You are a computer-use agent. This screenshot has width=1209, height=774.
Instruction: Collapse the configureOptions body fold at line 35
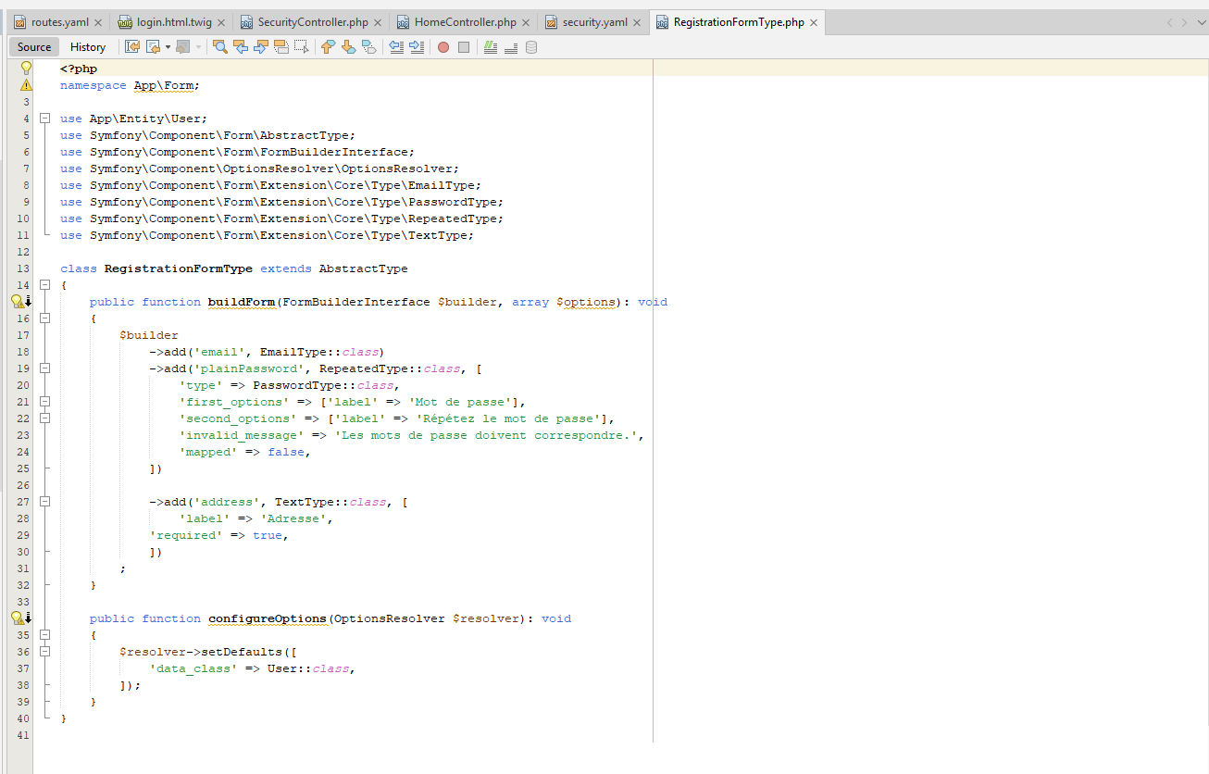[44, 635]
